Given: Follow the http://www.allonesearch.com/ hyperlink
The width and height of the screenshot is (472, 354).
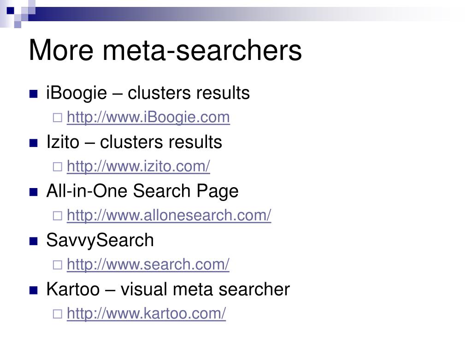Looking at the screenshot, I should [169, 215].
